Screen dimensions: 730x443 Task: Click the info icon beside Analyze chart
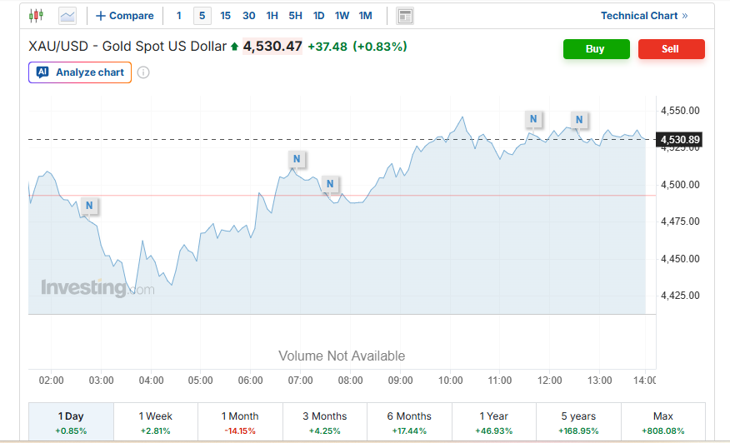click(143, 72)
